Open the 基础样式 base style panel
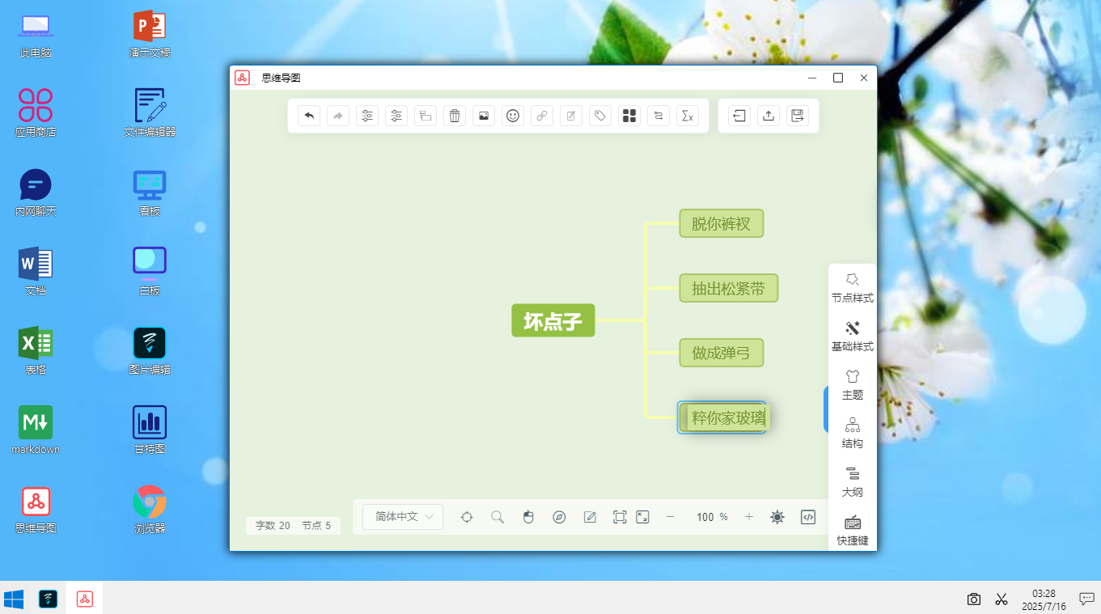This screenshot has height=614, width=1101. (853, 337)
